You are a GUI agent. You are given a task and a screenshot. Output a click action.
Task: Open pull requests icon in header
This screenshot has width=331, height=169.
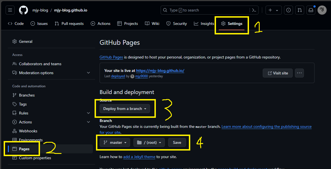point(300,10)
